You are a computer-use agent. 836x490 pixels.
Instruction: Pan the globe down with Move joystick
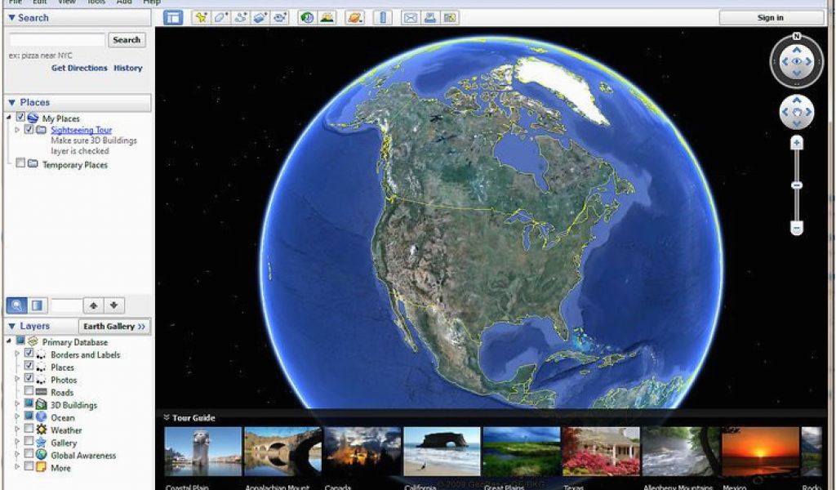797,124
